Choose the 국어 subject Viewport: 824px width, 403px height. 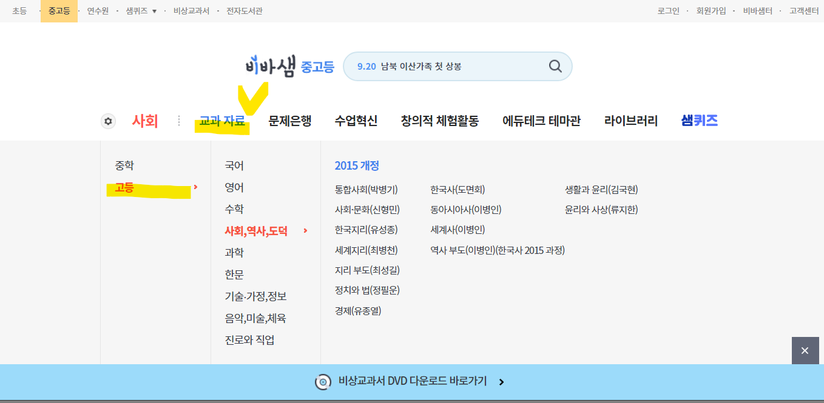tap(234, 165)
